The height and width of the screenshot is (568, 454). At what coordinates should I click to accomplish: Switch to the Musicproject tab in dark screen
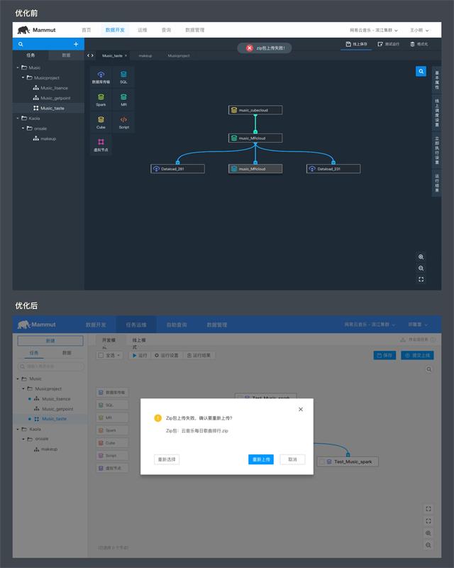pyautogui.click(x=179, y=56)
